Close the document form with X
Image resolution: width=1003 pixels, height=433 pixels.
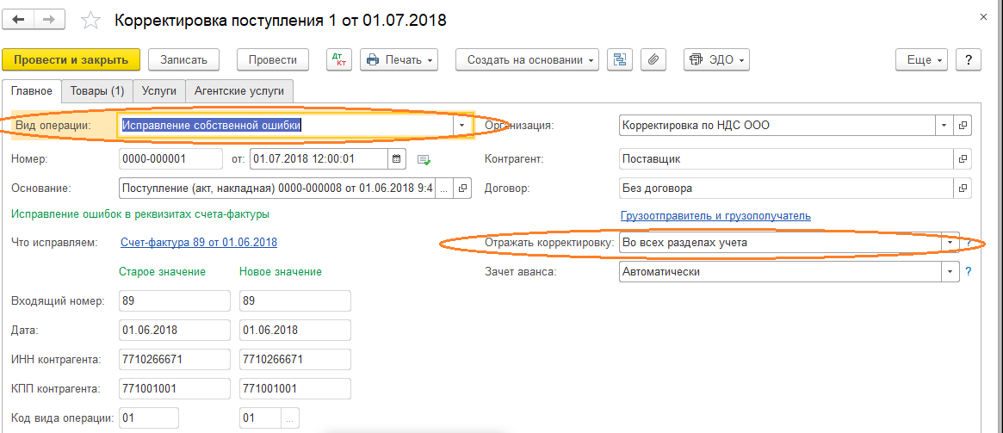pos(984,18)
